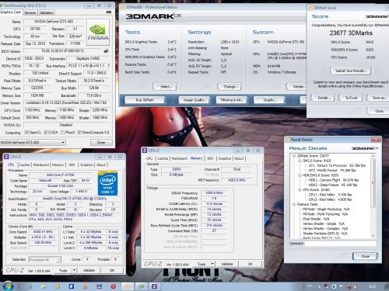The image size is (389, 291).
Task: Open SPD tab in CPU-Z memory window
Action: [210, 158]
